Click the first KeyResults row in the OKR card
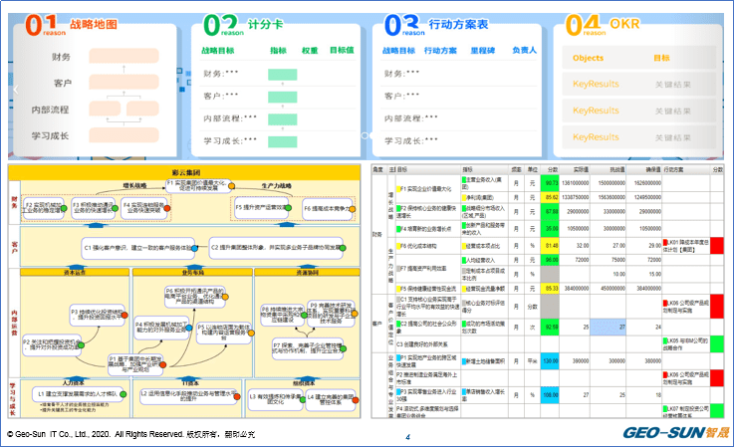 pyautogui.click(x=639, y=85)
